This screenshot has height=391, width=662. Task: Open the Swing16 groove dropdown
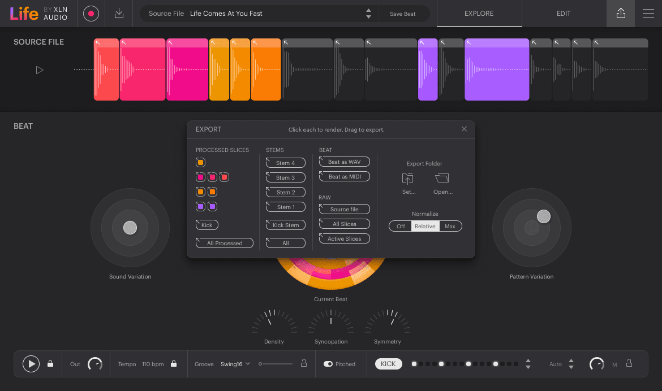(235, 364)
